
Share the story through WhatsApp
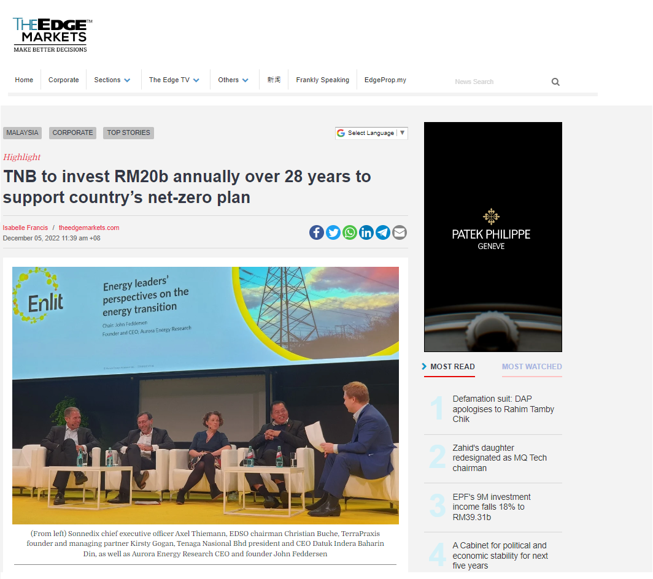tap(349, 232)
